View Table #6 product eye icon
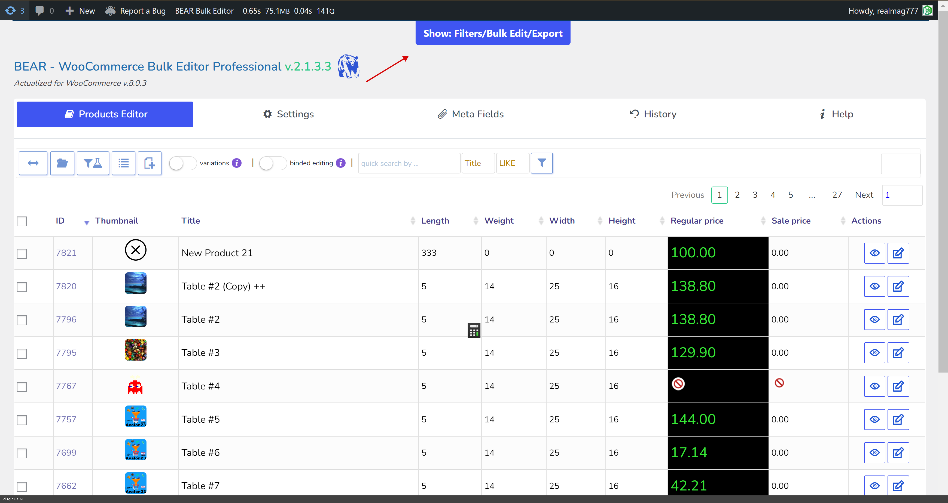Viewport: 948px width, 503px height. [x=874, y=453]
